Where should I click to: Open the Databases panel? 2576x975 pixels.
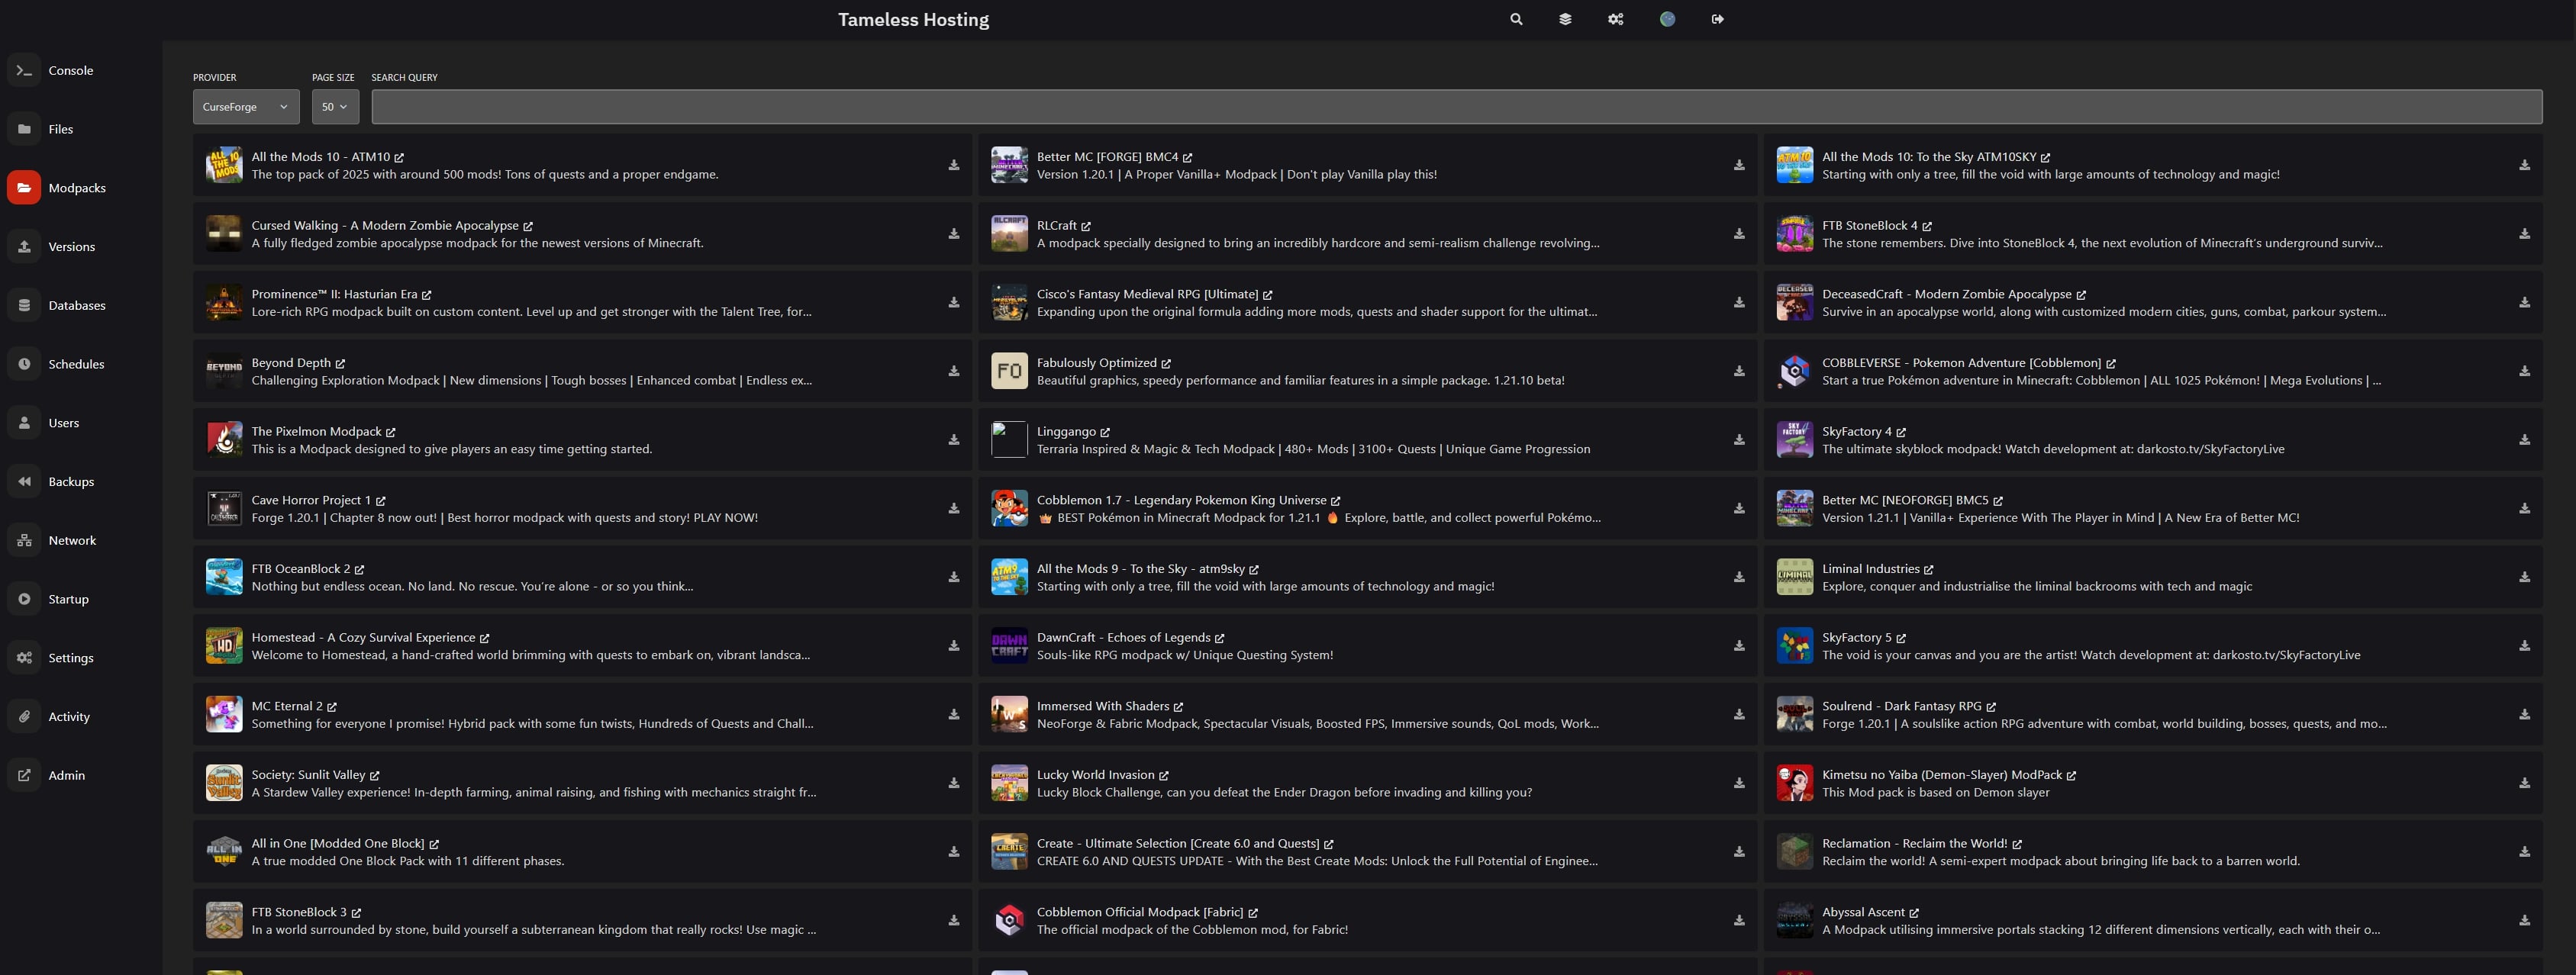[x=77, y=305]
